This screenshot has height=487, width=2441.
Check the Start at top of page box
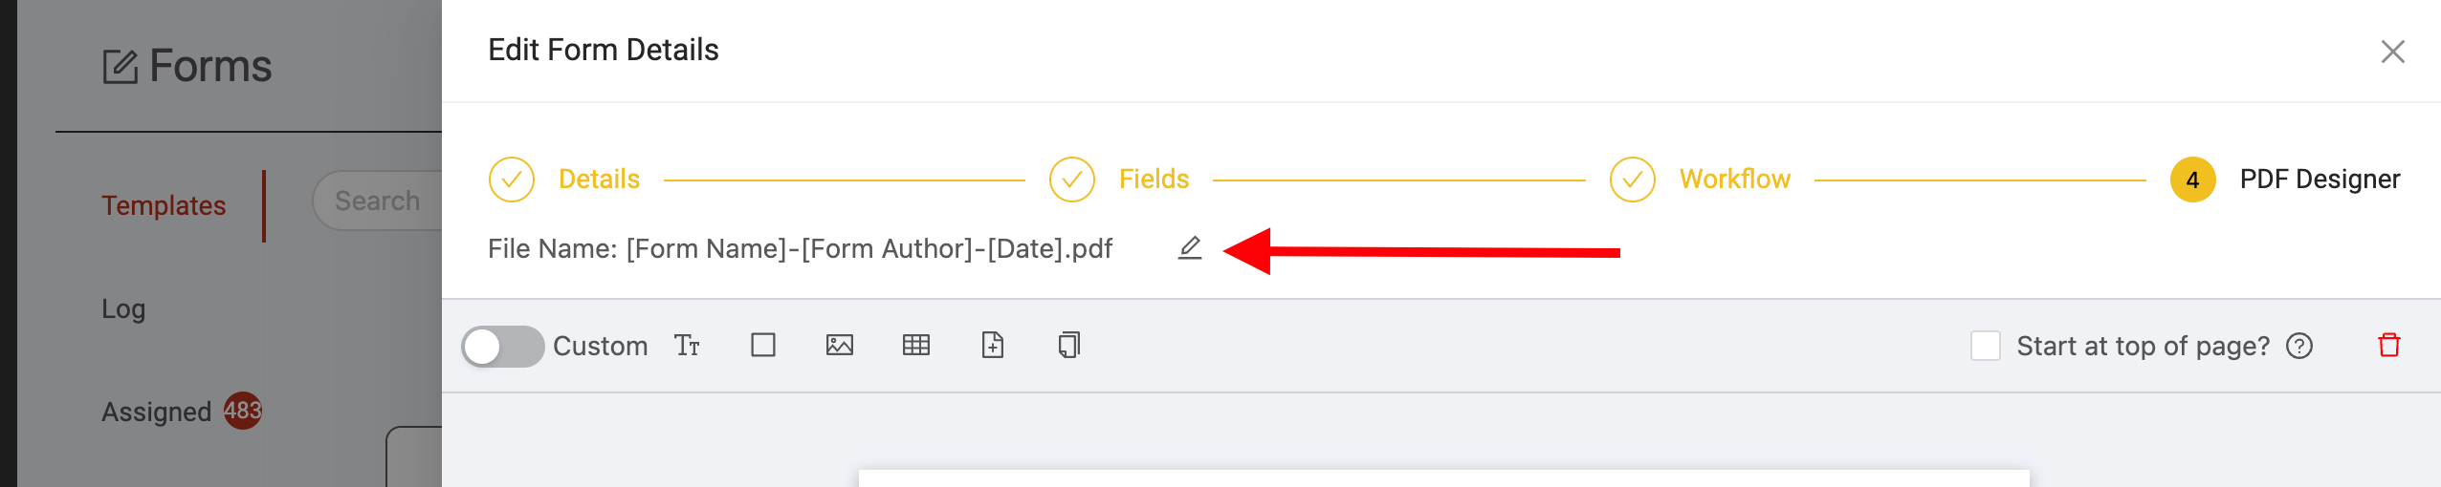pos(1986,346)
